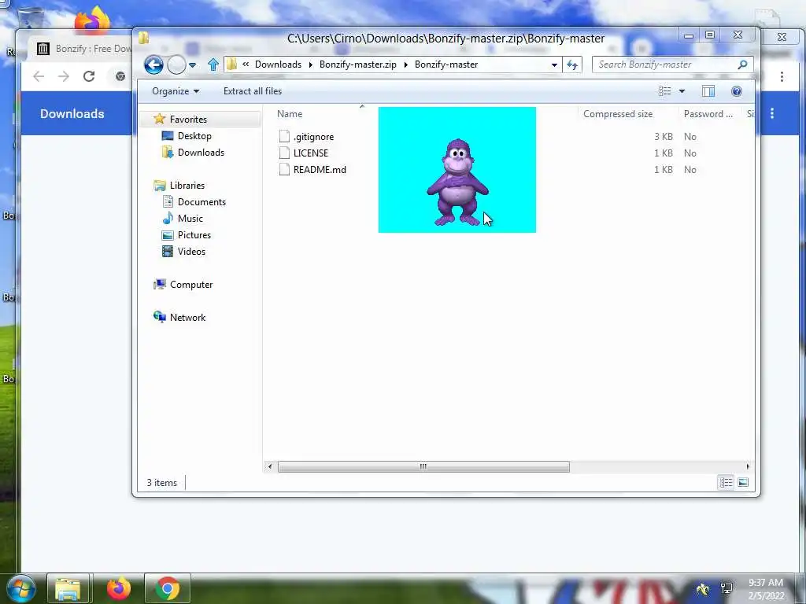Open the recent locations dropdown arrow
This screenshot has width=806, height=604.
[192, 65]
